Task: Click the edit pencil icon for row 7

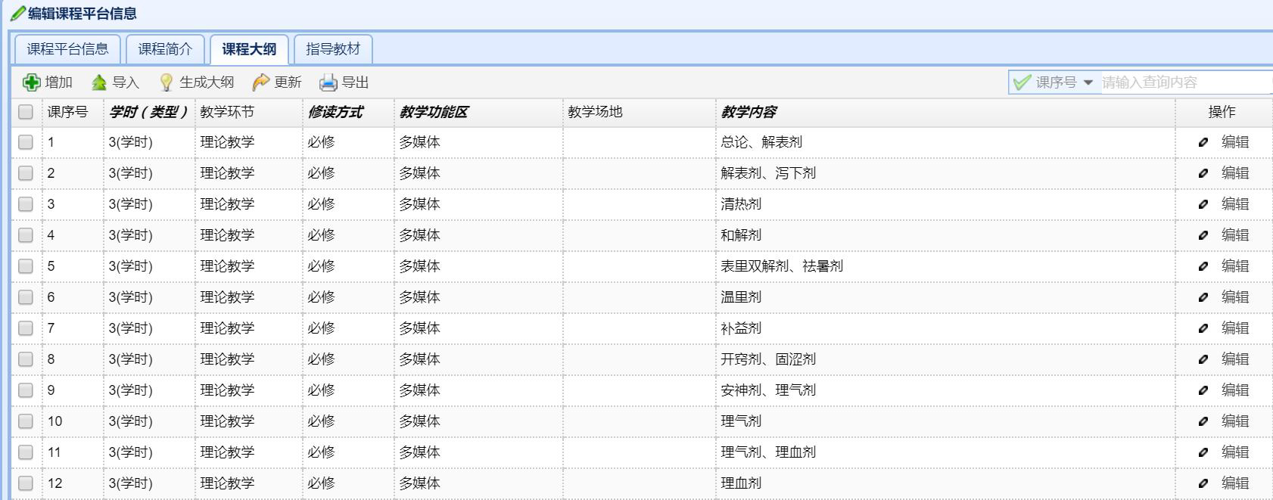Action: coord(1203,328)
